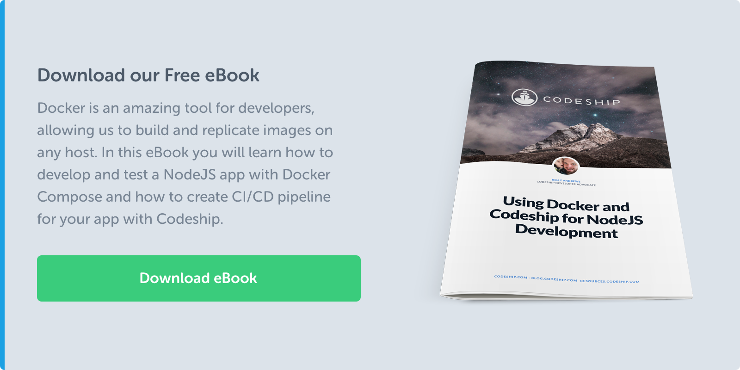
Task: Click the "Download our Free eBook" heading
Action: tap(148, 75)
